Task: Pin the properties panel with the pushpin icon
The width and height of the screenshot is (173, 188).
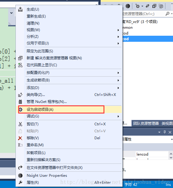Action: 165,132
